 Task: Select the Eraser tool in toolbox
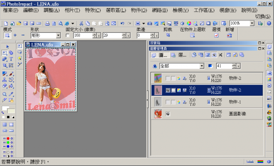pyautogui.click(x=5, y=86)
